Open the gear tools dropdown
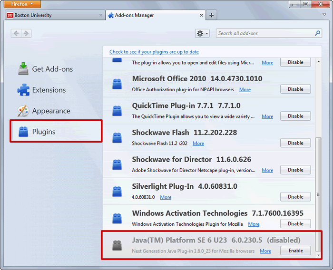 point(202,33)
